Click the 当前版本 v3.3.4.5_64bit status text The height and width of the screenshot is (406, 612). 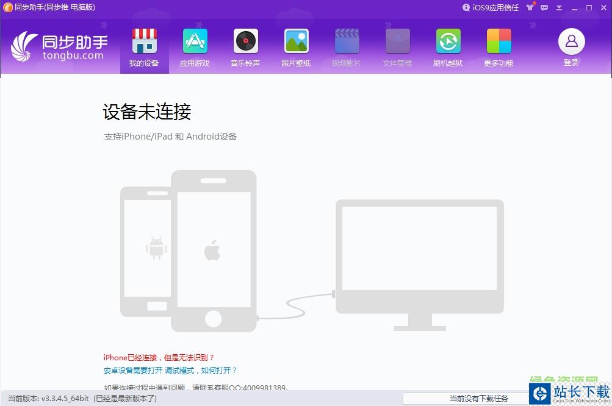click(82, 398)
